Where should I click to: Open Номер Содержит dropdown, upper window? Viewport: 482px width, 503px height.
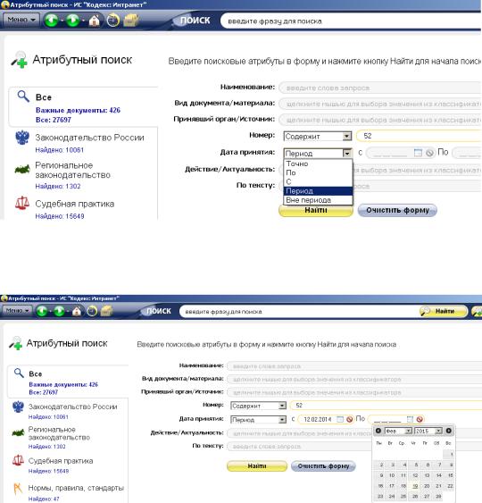[x=318, y=137]
